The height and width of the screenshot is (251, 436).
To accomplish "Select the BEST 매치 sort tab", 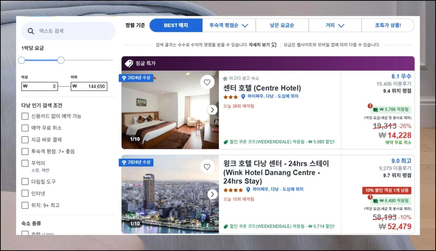I will pos(176,25).
